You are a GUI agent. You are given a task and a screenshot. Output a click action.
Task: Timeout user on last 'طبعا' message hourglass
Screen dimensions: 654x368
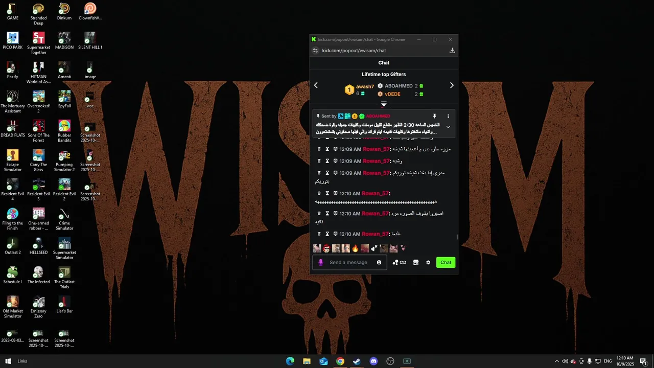[x=328, y=234]
